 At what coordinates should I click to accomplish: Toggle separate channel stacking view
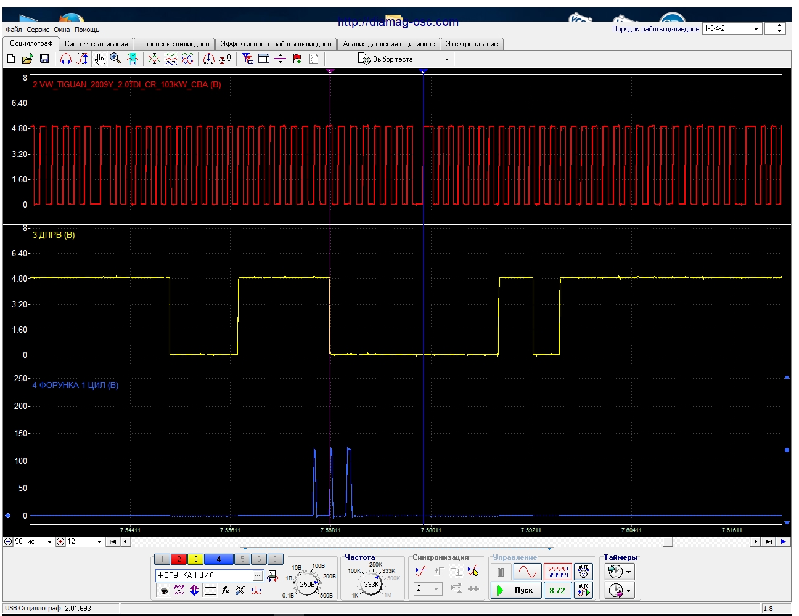(171, 59)
